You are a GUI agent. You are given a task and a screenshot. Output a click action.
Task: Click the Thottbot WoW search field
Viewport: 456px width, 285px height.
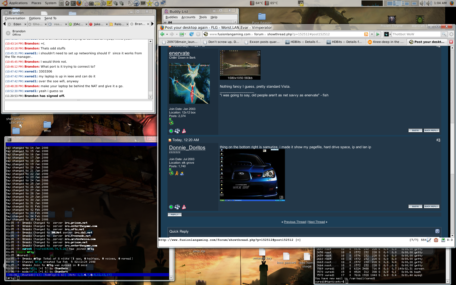416,34
